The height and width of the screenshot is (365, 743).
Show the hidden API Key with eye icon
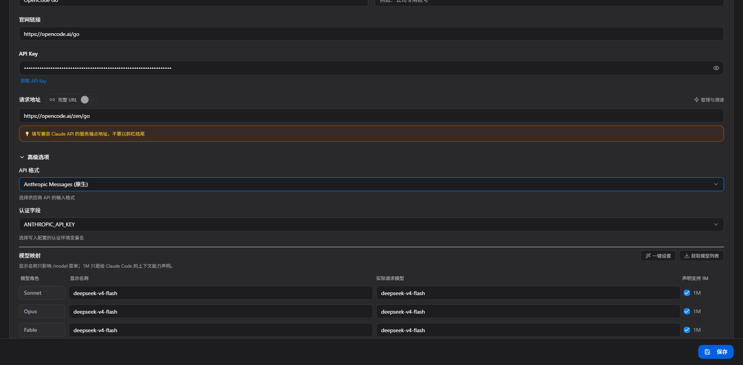pyautogui.click(x=716, y=68)
